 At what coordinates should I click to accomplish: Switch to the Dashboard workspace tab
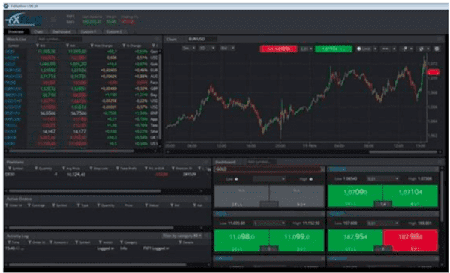click(x=61, y=31)
